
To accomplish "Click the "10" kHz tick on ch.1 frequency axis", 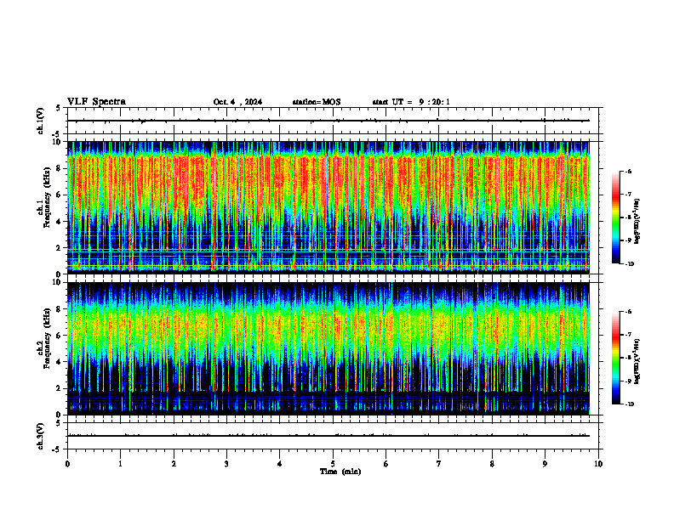I will [58, 142].
